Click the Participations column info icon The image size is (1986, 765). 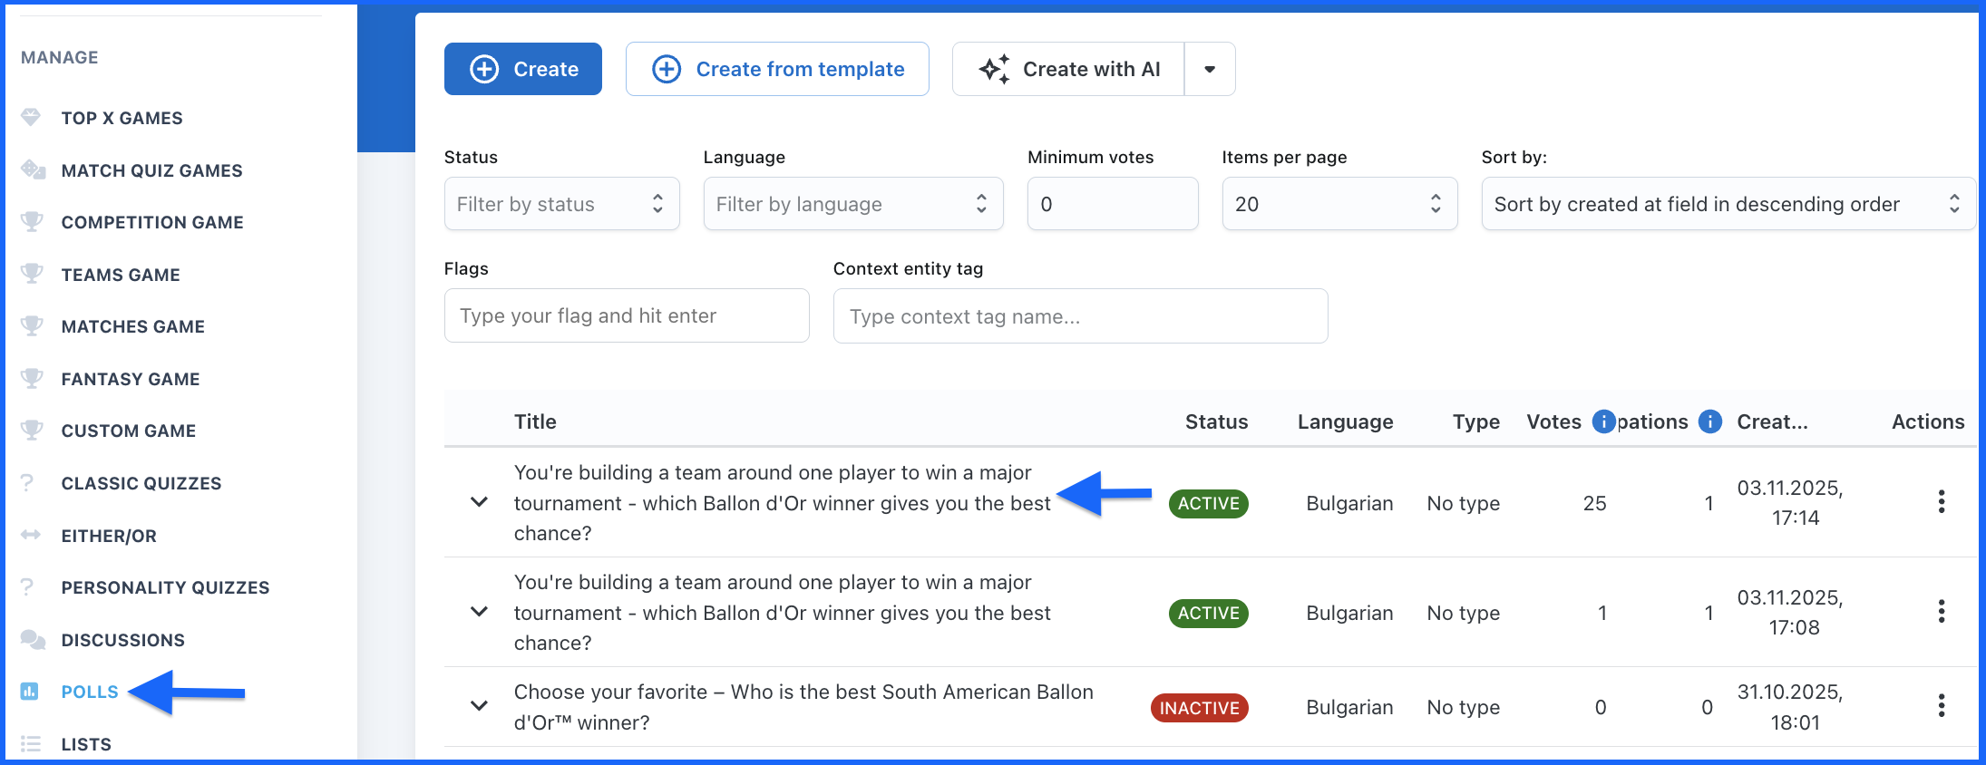pyautogui.click(x=1709, y=421)
